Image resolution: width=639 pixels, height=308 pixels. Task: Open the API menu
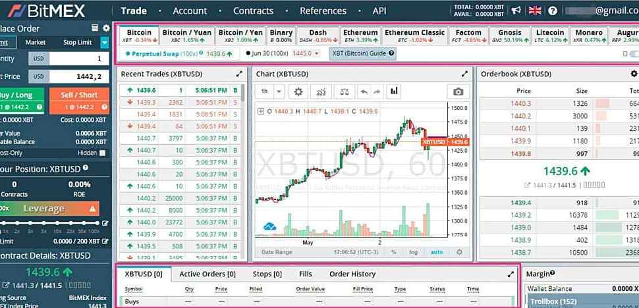click(379, 11)
